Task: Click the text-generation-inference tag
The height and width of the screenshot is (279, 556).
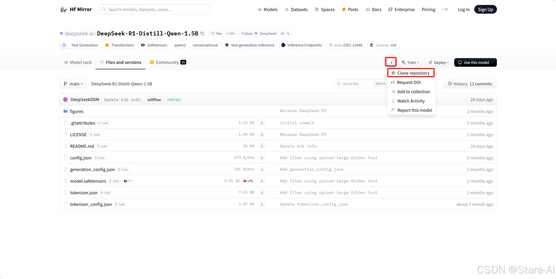Action: pyautogui.click(x=250, y=45)
